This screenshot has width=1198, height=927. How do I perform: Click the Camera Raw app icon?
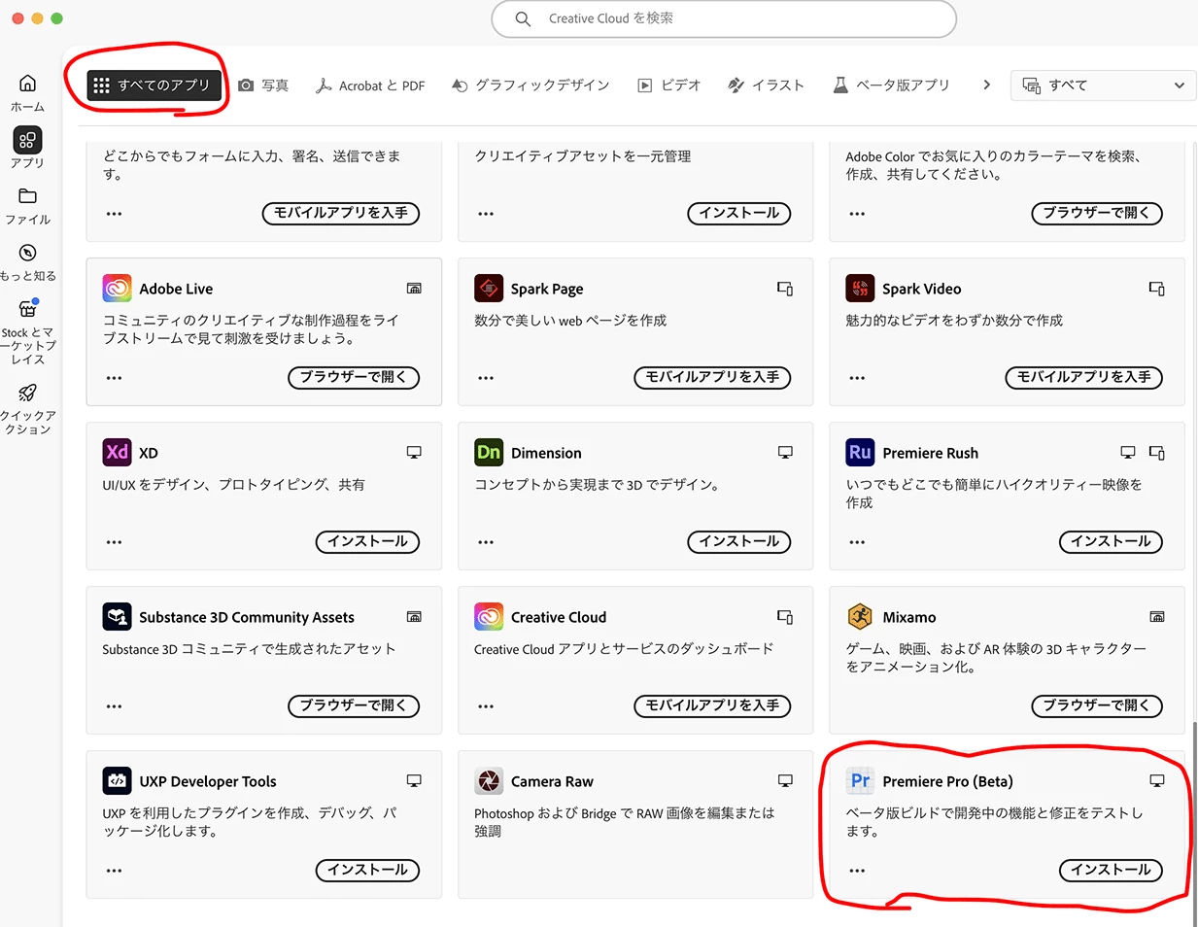tap(489, 781)
